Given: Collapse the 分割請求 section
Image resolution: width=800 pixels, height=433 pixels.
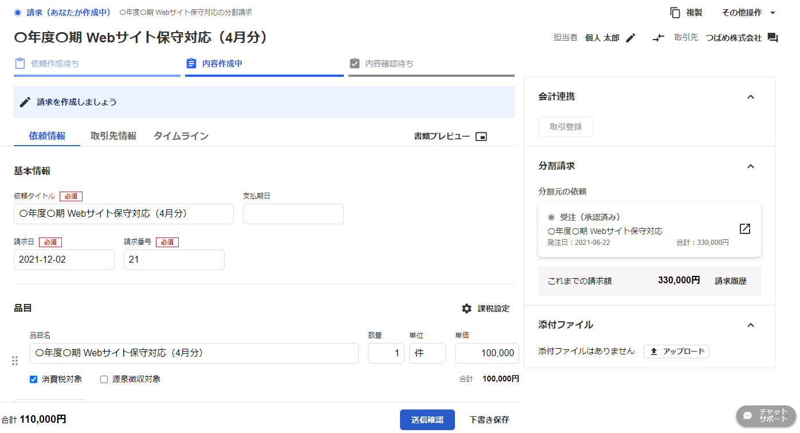Looking at the screenshot, I should coord(751,166).
